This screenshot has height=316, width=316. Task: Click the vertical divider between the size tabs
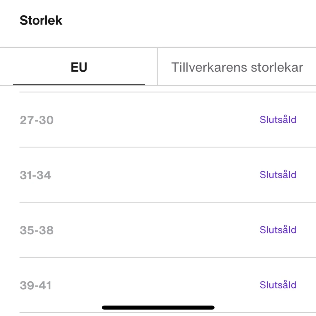158,67
